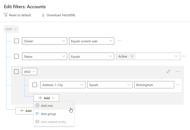This screenshot has height=130, width=190.
Task: Open more options for the Address 1: City row
Action: pos(178,85)
